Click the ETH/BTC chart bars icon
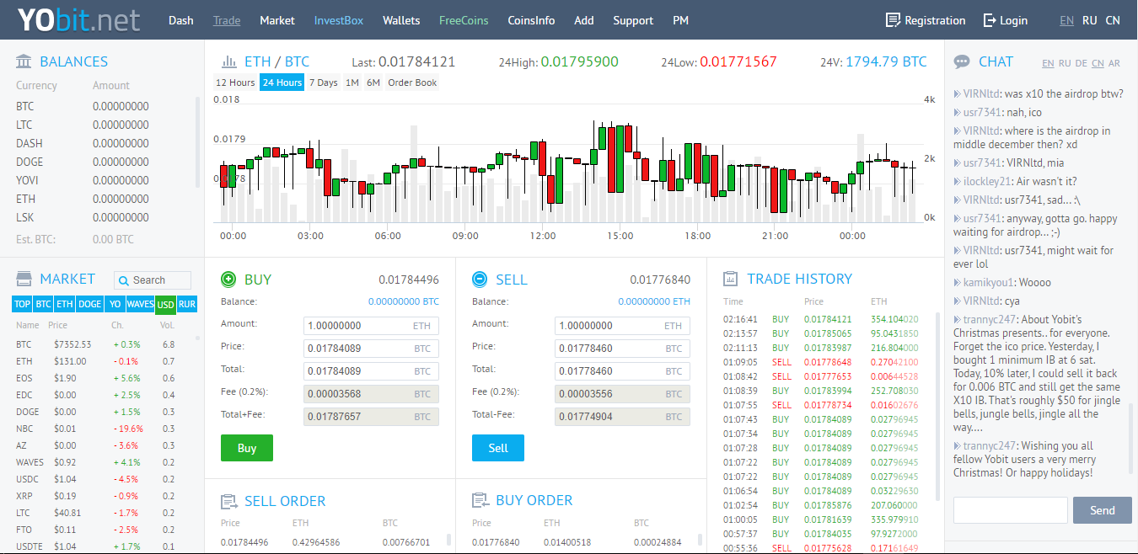 coord(228,61)
